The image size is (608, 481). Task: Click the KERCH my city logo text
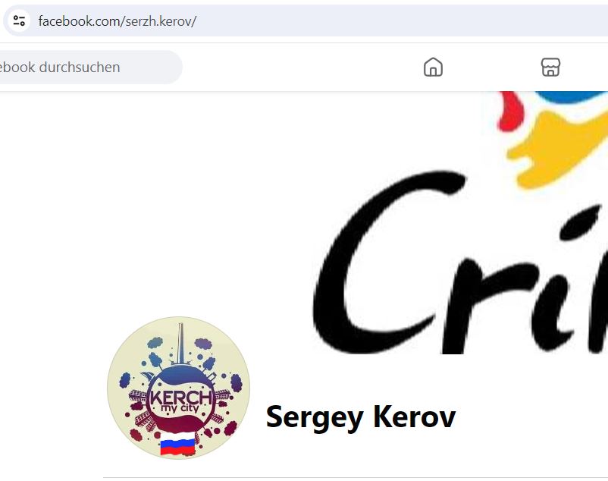coord(181,401)
